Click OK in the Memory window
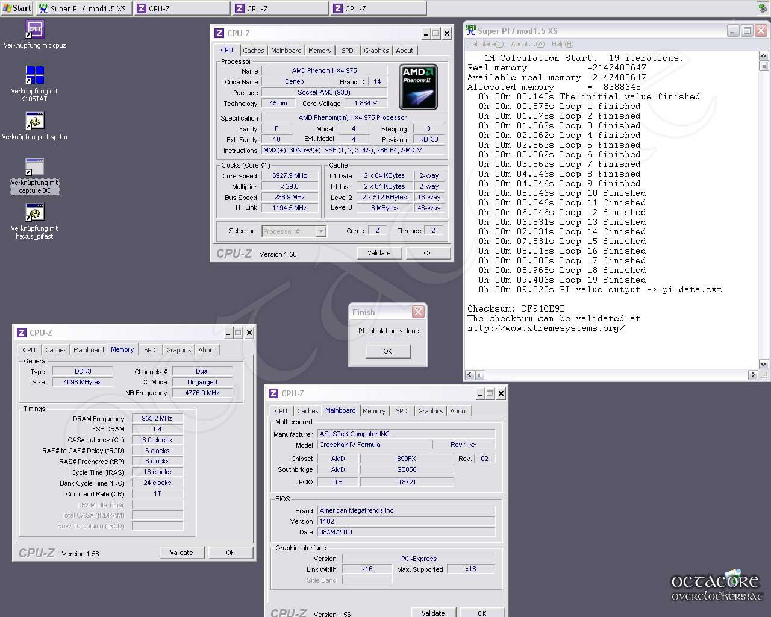 click(230, 553)
